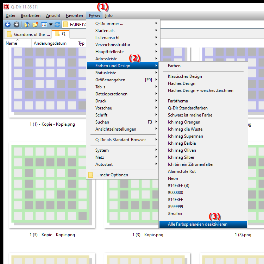The width and height of the screenshot is (264, 264).
Task: Open the Tab-s submenu
Action: pos(122,87)
